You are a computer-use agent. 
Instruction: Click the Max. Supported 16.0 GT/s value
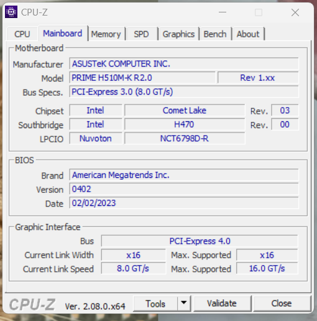267,269
